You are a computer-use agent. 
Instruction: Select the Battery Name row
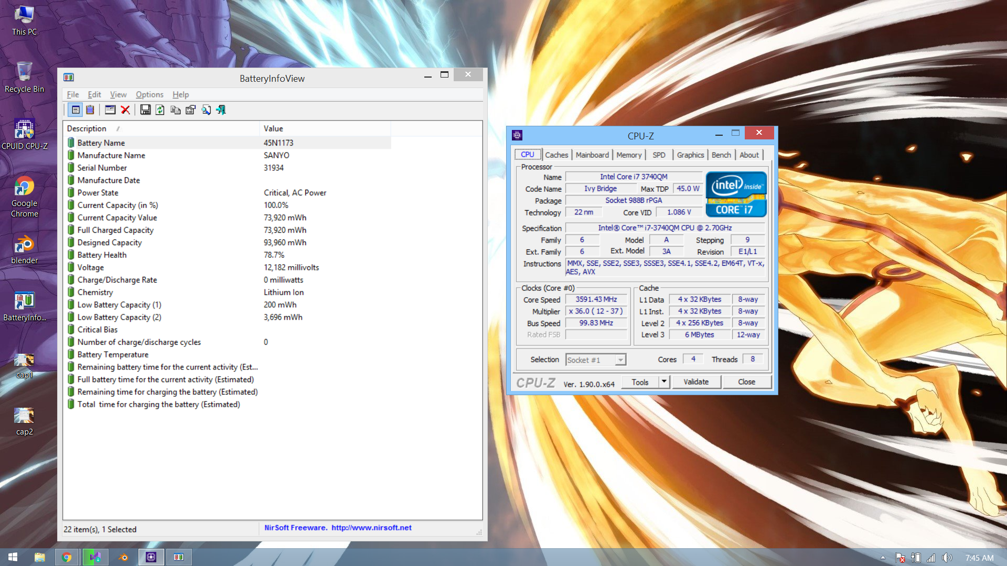tap(228, 143)
